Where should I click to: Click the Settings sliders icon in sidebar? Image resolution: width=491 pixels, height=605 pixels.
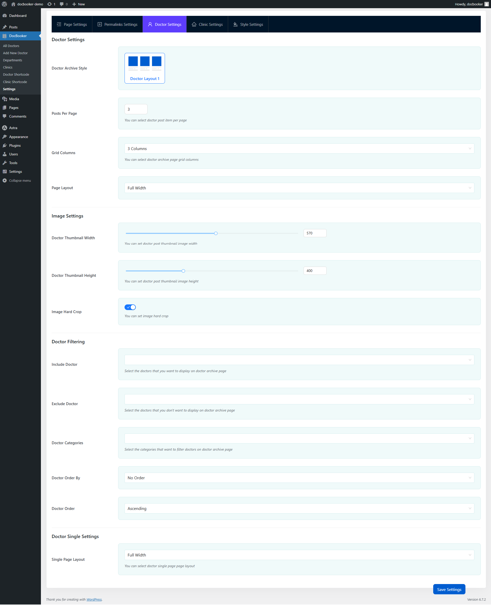(5, 172)
